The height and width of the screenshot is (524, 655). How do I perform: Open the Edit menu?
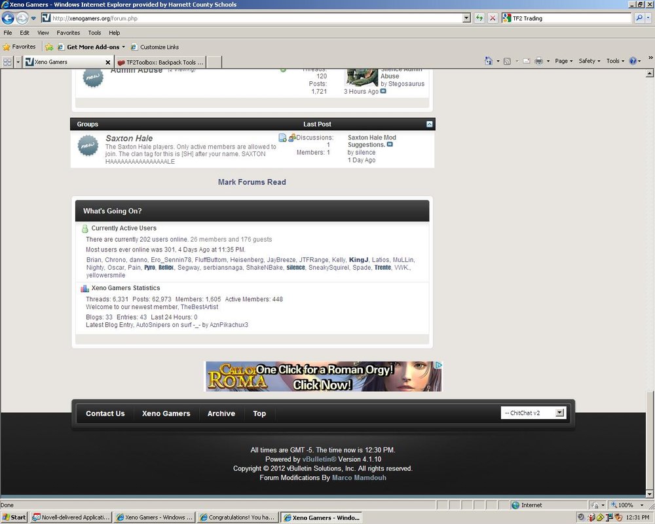pyautogui.click(x=25, y=33)
